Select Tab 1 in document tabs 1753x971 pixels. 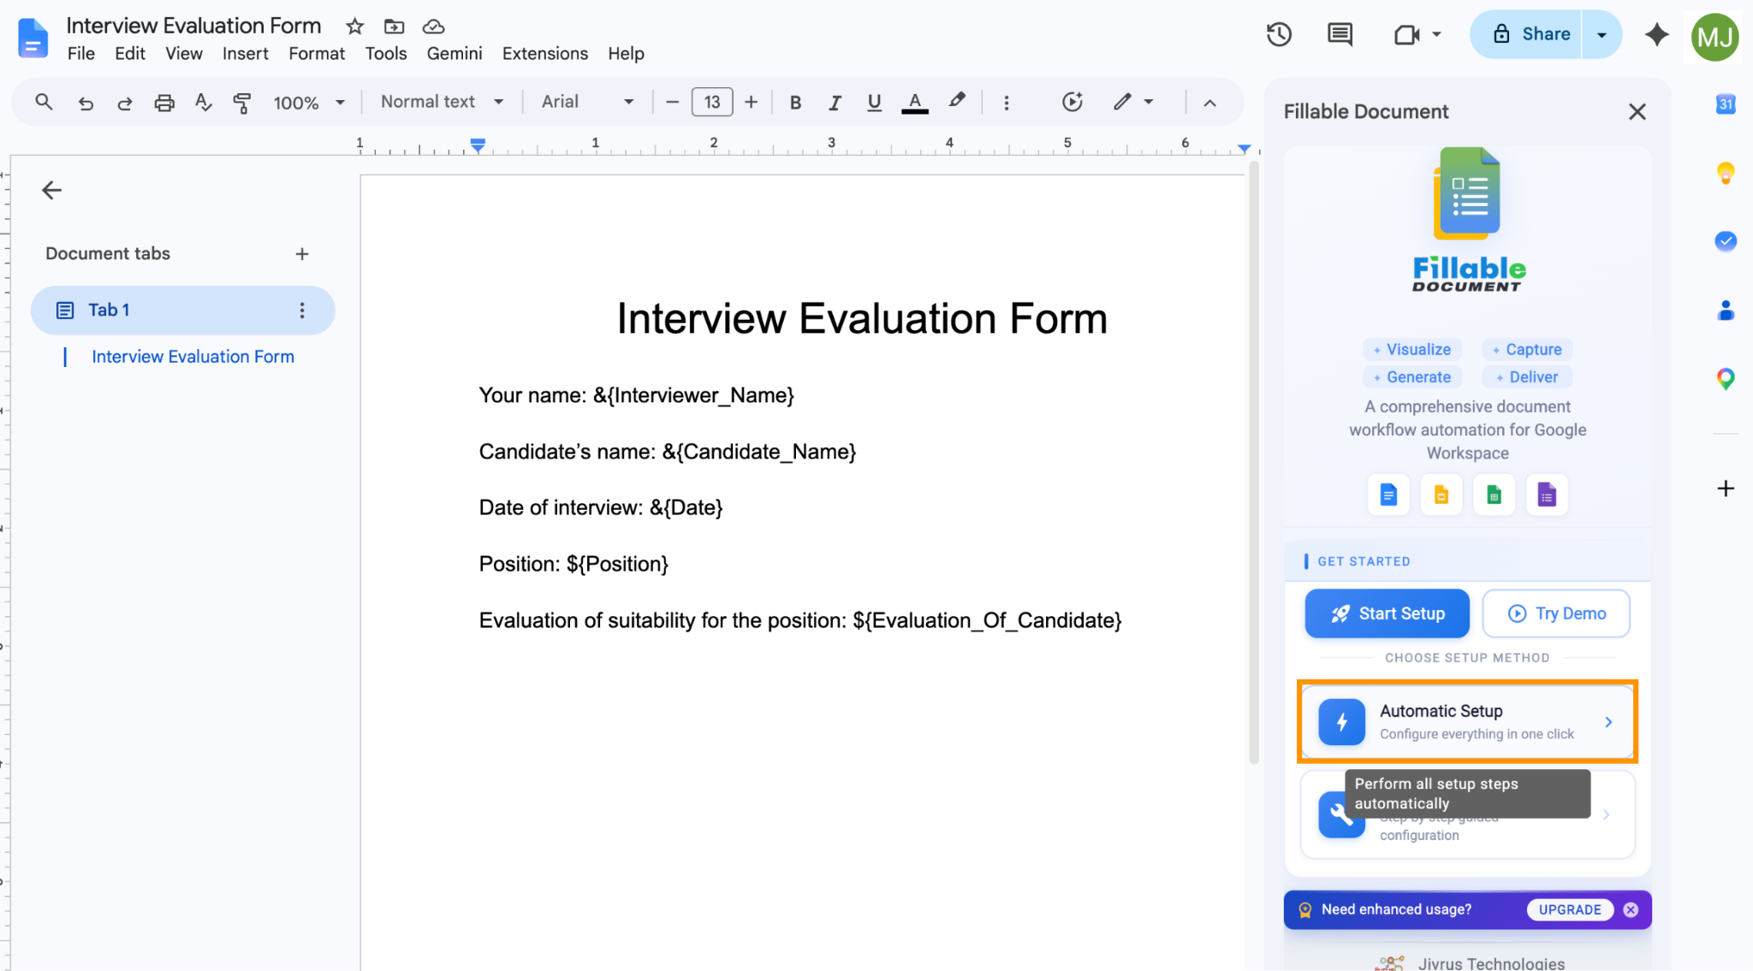coord(182,310)
